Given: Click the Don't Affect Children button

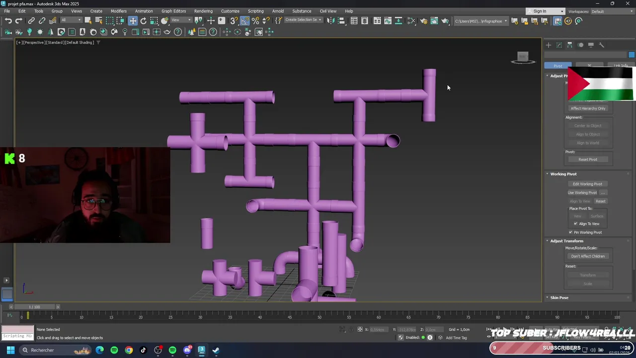Looking at the screenshot, I should [588, 257].
